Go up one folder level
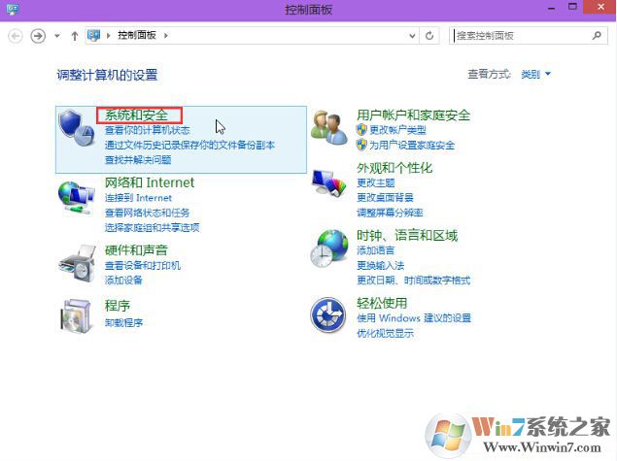The width and height of the screenshot is (617, 461). tap(75, 36)
